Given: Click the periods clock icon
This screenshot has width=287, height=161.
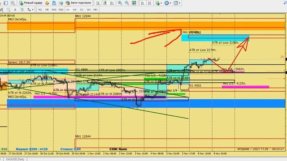Looking at the screenshot, I should (x=166, y=3).
